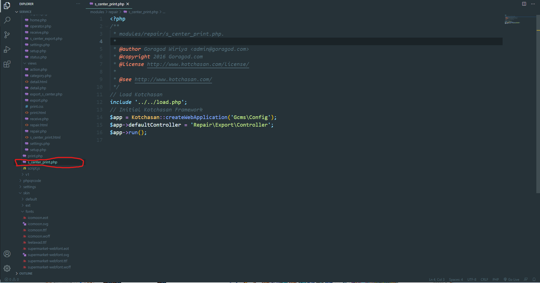Switch to the s_center_print.php tab

pos(109,4)
